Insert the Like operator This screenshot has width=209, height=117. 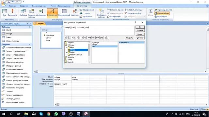[x=102, y=38]
